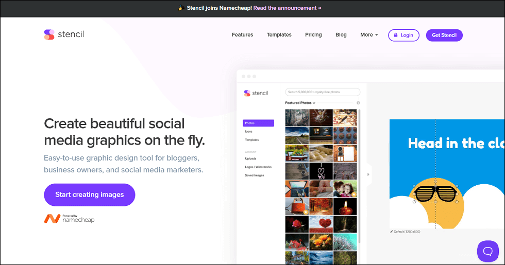The height and width of the screenshot is (265, 505).
Task: Click the Get Stencil button
Action: (444, 36)
